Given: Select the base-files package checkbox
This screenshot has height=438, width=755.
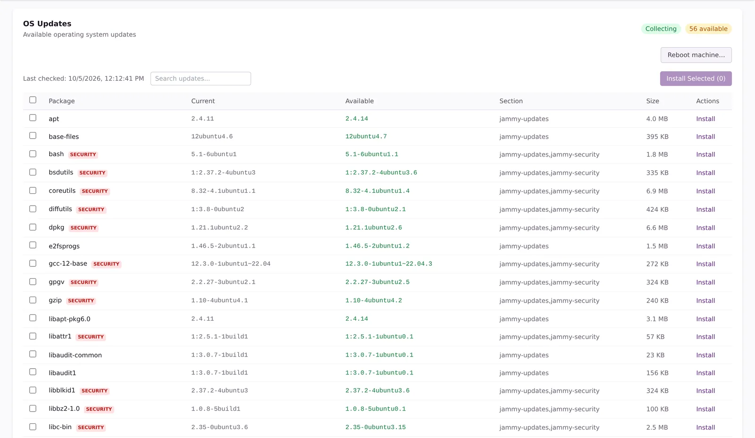Looking at the screenshot, I should [x=33, y=136].
